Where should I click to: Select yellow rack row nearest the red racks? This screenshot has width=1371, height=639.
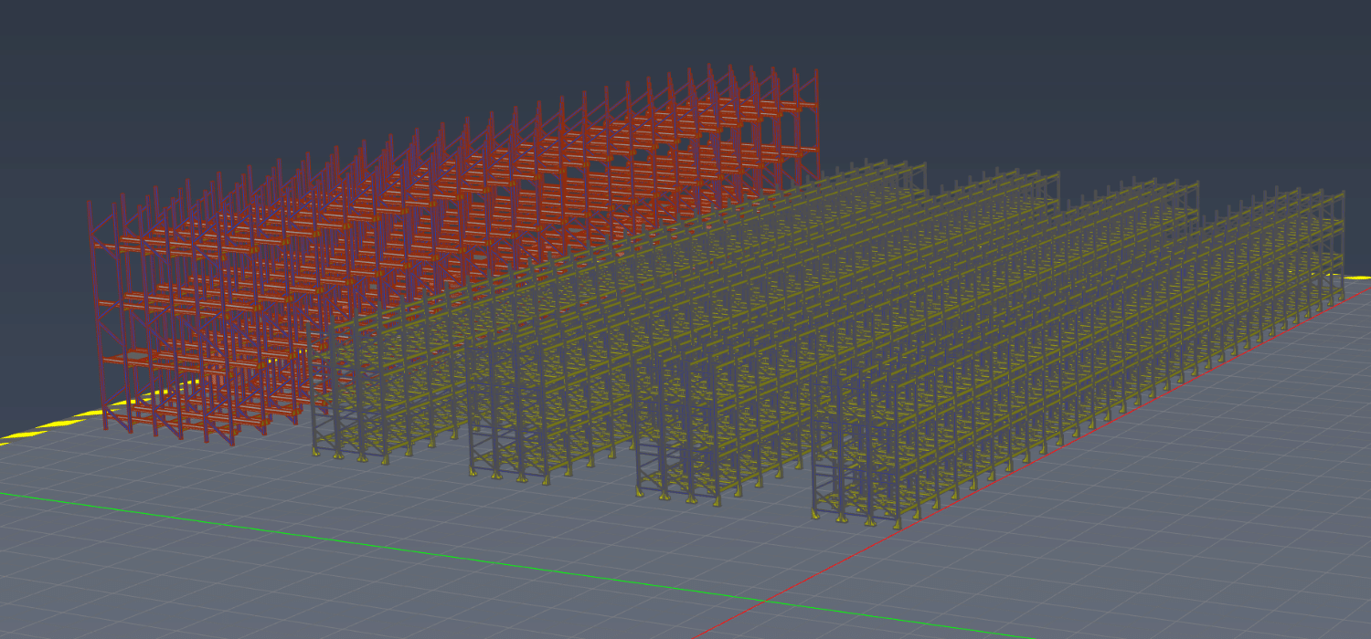click(x=622, y=310)
